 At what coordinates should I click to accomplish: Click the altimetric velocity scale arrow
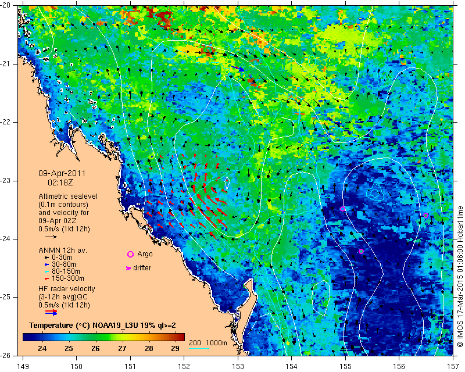click(x=51, y=237)
